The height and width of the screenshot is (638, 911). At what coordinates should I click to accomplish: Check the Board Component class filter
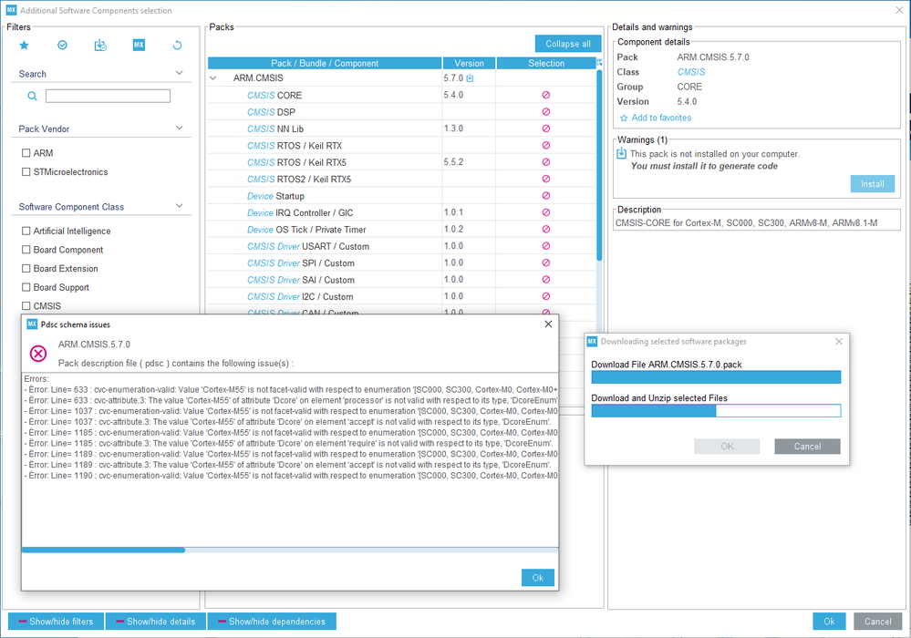(26, 250)
